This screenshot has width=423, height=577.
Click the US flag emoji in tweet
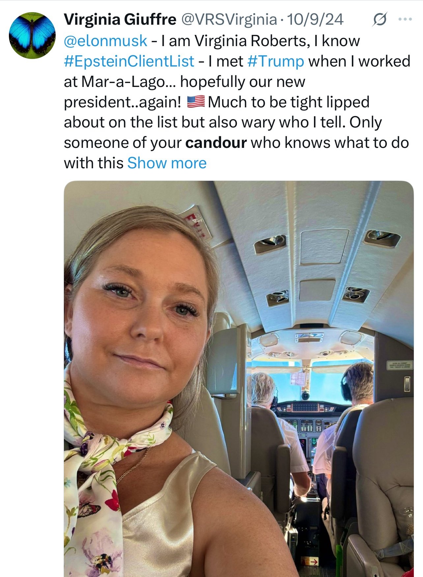196,102
